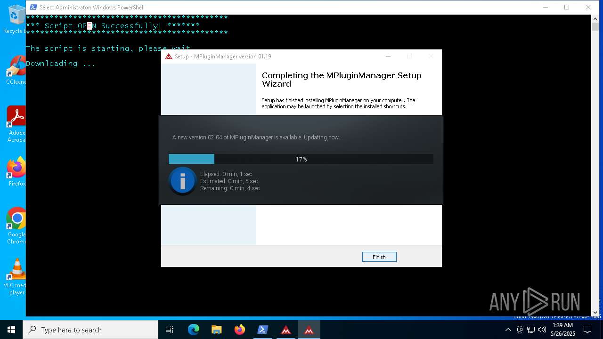Open the VLC media player desktop shortcut
Viewport: 603px width, 339px height.
tap(16, 277)
